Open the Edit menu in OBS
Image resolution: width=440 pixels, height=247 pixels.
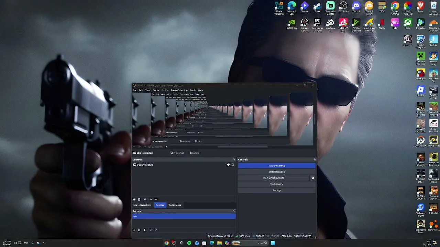point(141,90)
